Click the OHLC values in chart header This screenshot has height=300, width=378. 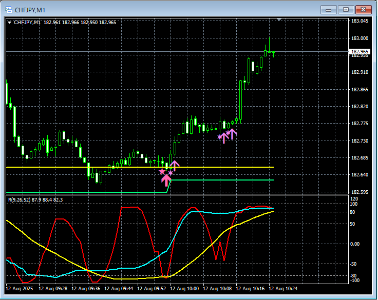(80, 23)
